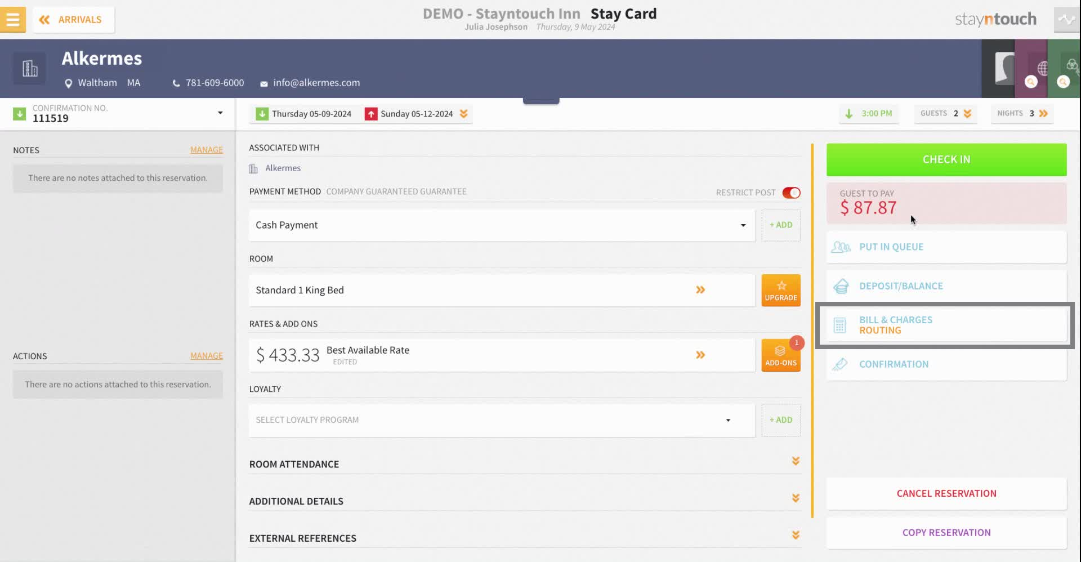Click the add-ons count badge 1

[797, 342]
